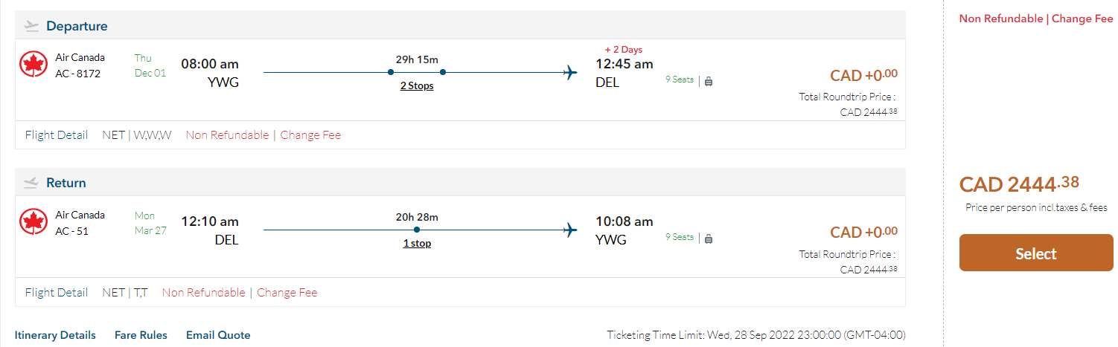The image size is (1118, 347).
Task: Open Flight Detail for the return flight
Action: pyautogui.click(x=57, y=293)
